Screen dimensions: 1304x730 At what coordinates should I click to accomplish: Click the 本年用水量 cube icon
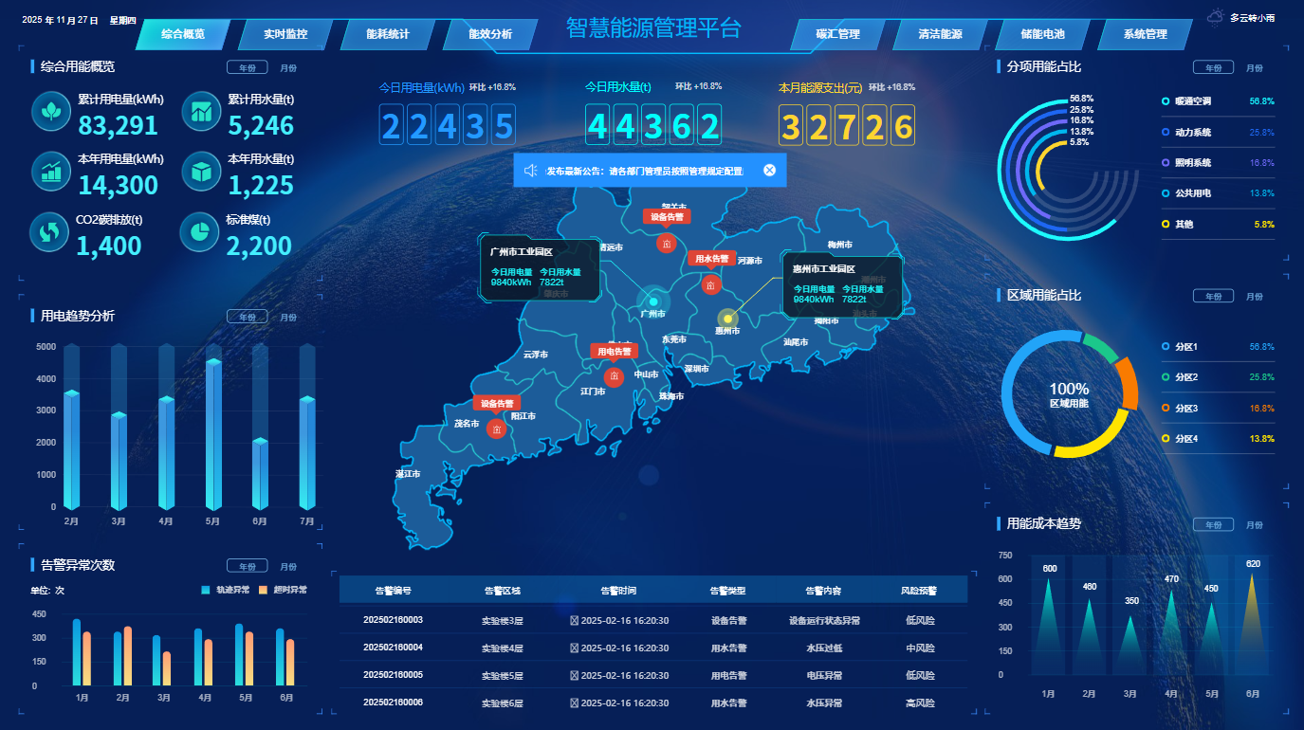pos(200,172)
